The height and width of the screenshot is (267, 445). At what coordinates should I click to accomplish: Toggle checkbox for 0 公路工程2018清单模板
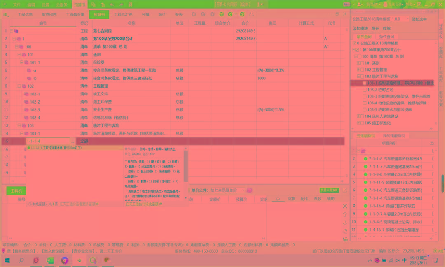point(354,43)
